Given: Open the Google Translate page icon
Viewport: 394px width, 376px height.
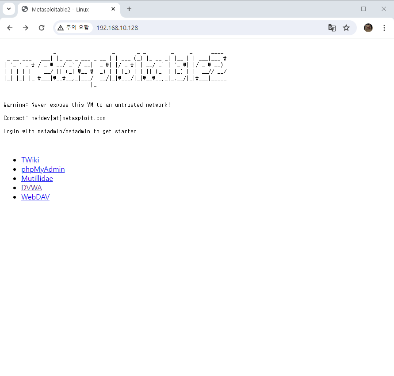Looking at the screenshot, I should [x=332, y=28].
